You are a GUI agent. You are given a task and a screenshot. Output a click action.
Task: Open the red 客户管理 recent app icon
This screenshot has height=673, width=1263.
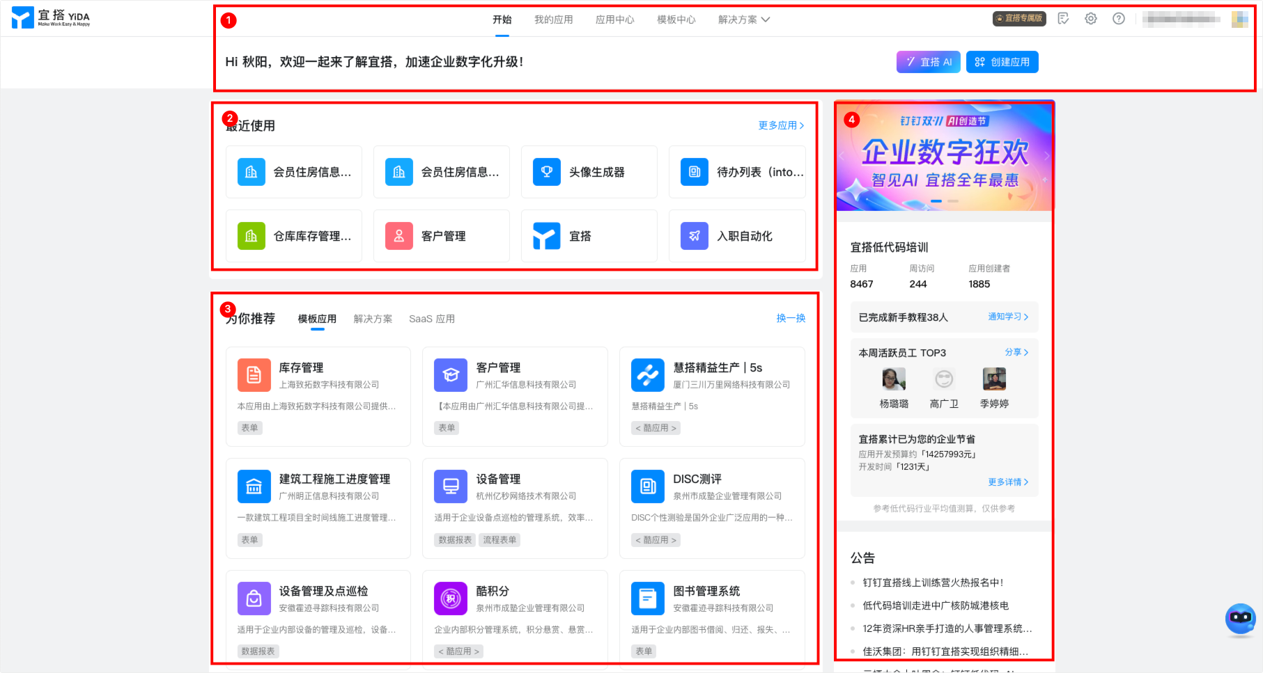click(x=399, y=236)
